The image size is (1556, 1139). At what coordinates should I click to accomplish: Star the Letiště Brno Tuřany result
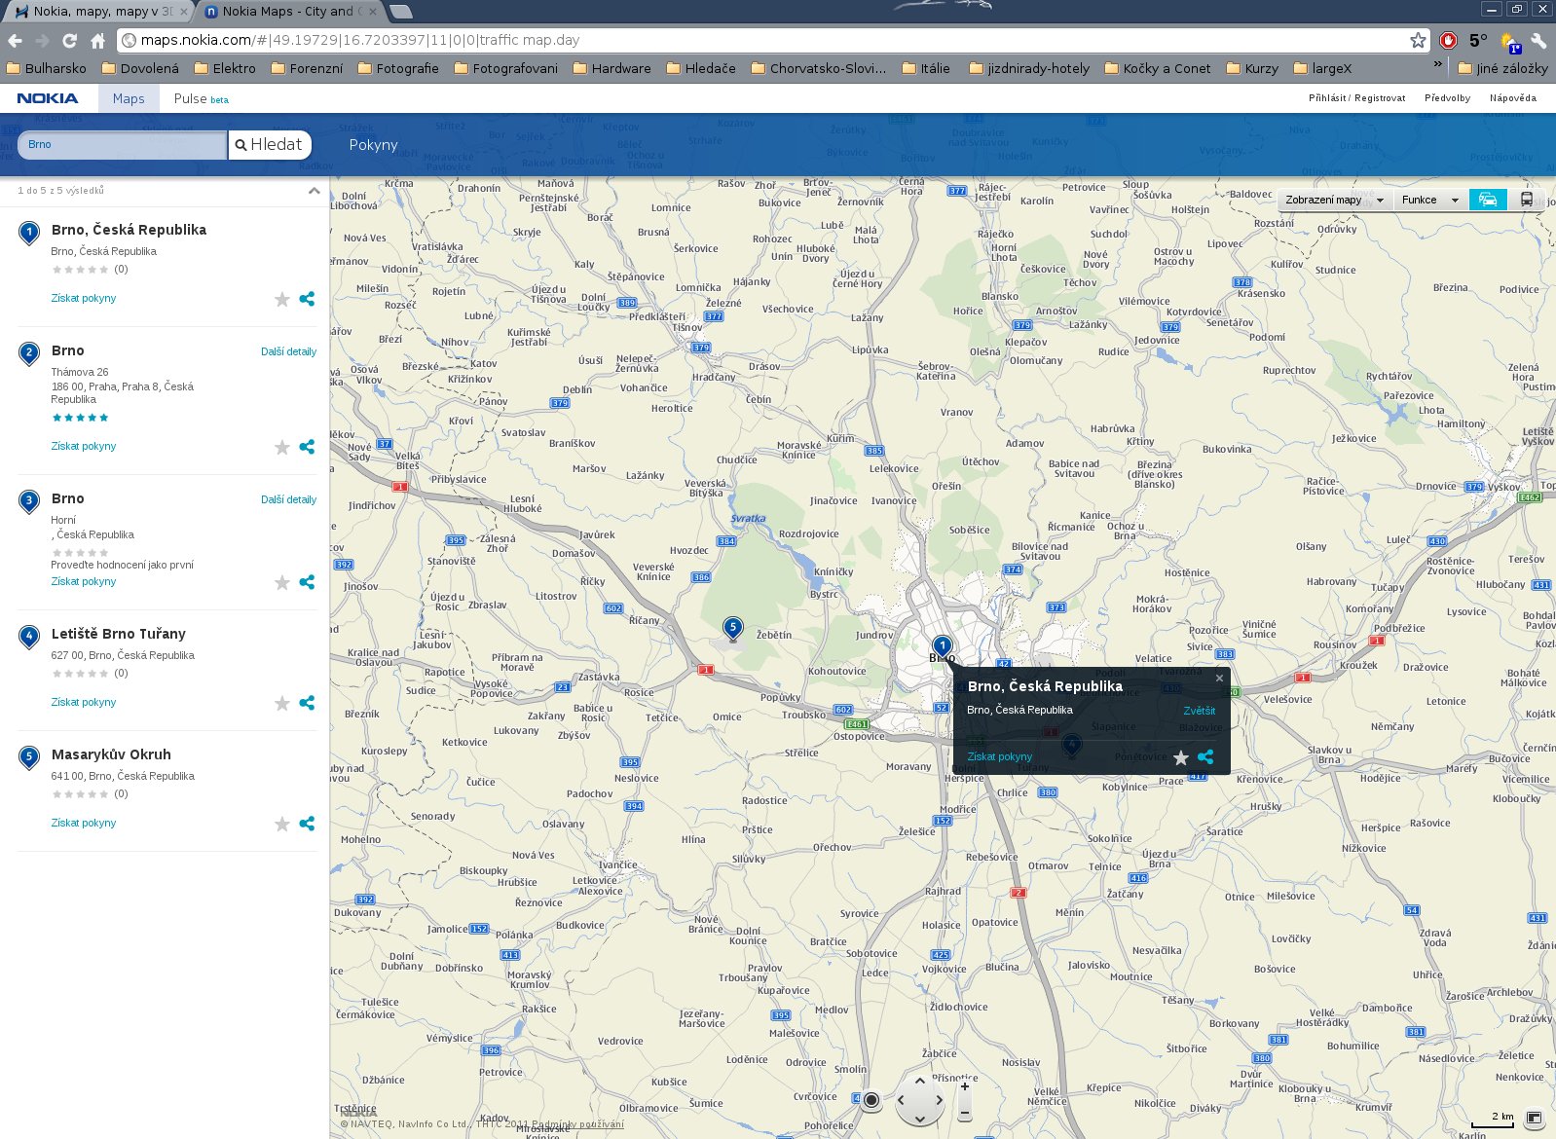pyautogui.click(x=282, y=703)
